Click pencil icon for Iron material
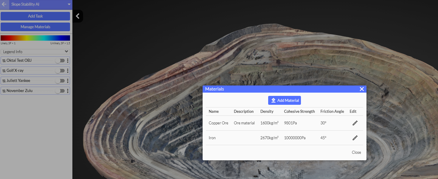The image size is (438, 179). 355,138
